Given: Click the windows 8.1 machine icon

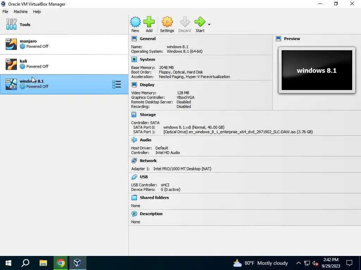Looking at the screenshot, I should [11, 84].
